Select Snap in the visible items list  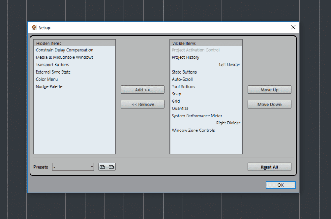[176, 94]
